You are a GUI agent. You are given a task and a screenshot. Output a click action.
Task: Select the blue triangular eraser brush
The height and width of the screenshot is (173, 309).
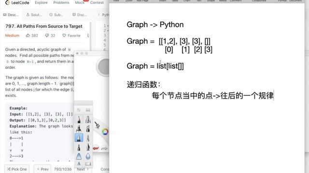pos(79,156)
